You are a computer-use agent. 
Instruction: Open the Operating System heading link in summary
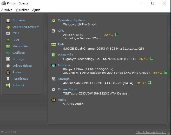coord(71,20)
